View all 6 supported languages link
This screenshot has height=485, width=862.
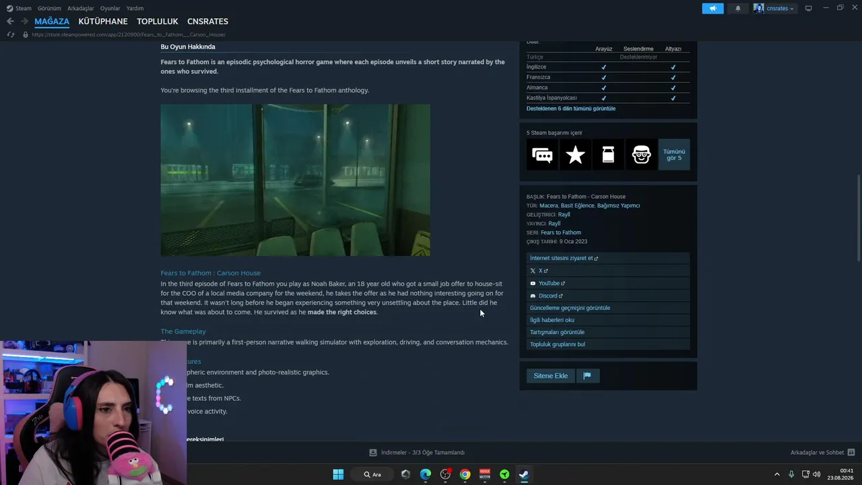[571, 108]
